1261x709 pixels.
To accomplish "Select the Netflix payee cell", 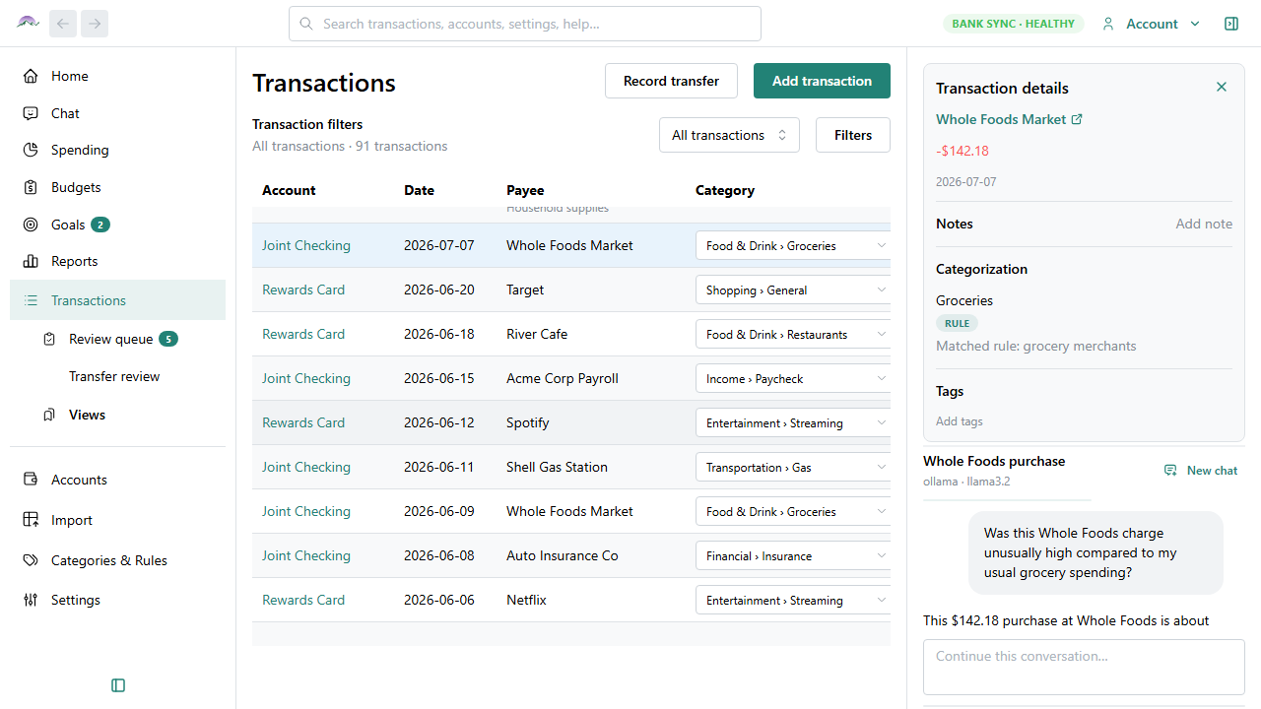I will point(526,600).
